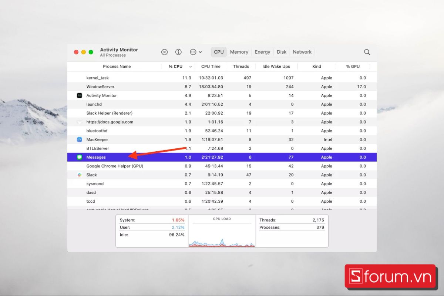Select the Slack process name
The image size is (444, 296).
[x=91, y=175]
